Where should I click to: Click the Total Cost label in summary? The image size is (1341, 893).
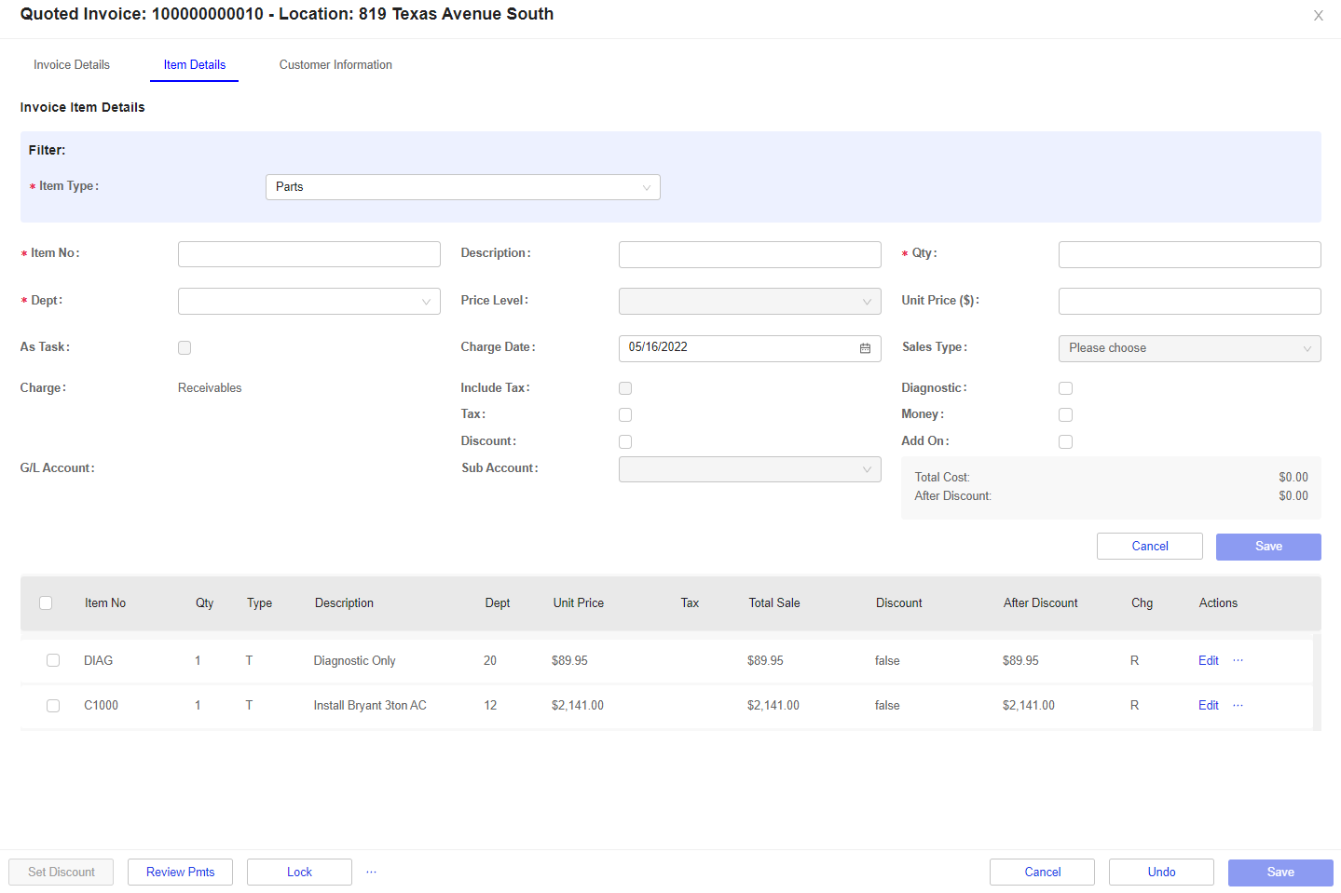[x=942, y=477]
